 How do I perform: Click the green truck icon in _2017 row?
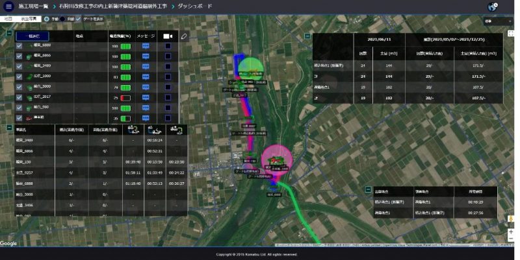coord(29,98)
